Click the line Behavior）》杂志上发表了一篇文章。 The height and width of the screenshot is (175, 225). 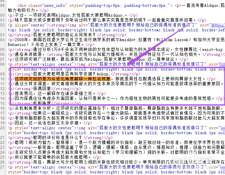point(51,45)
